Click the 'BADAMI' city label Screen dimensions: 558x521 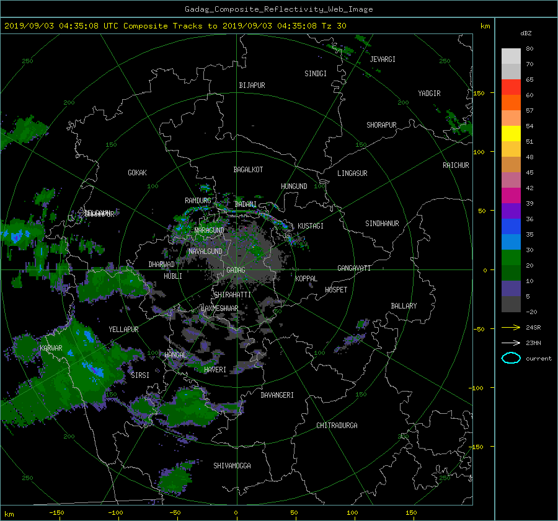click(246, 204)
